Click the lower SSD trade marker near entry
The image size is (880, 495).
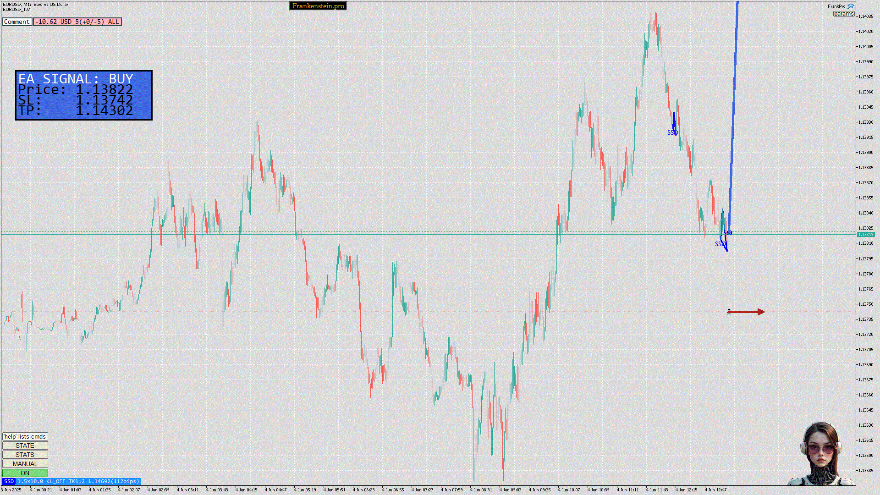(x=720, y=244)
